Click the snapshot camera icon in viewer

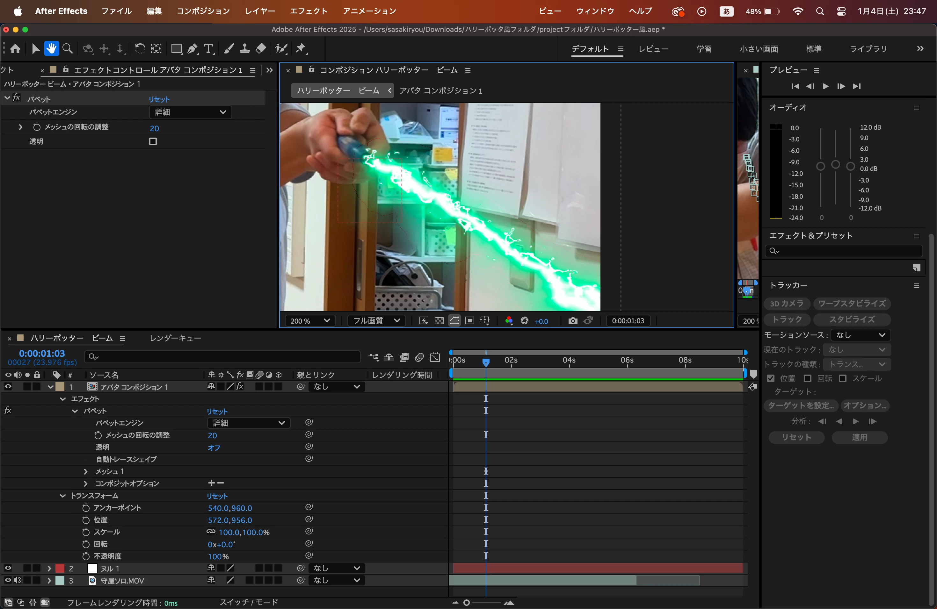point(573,321)
